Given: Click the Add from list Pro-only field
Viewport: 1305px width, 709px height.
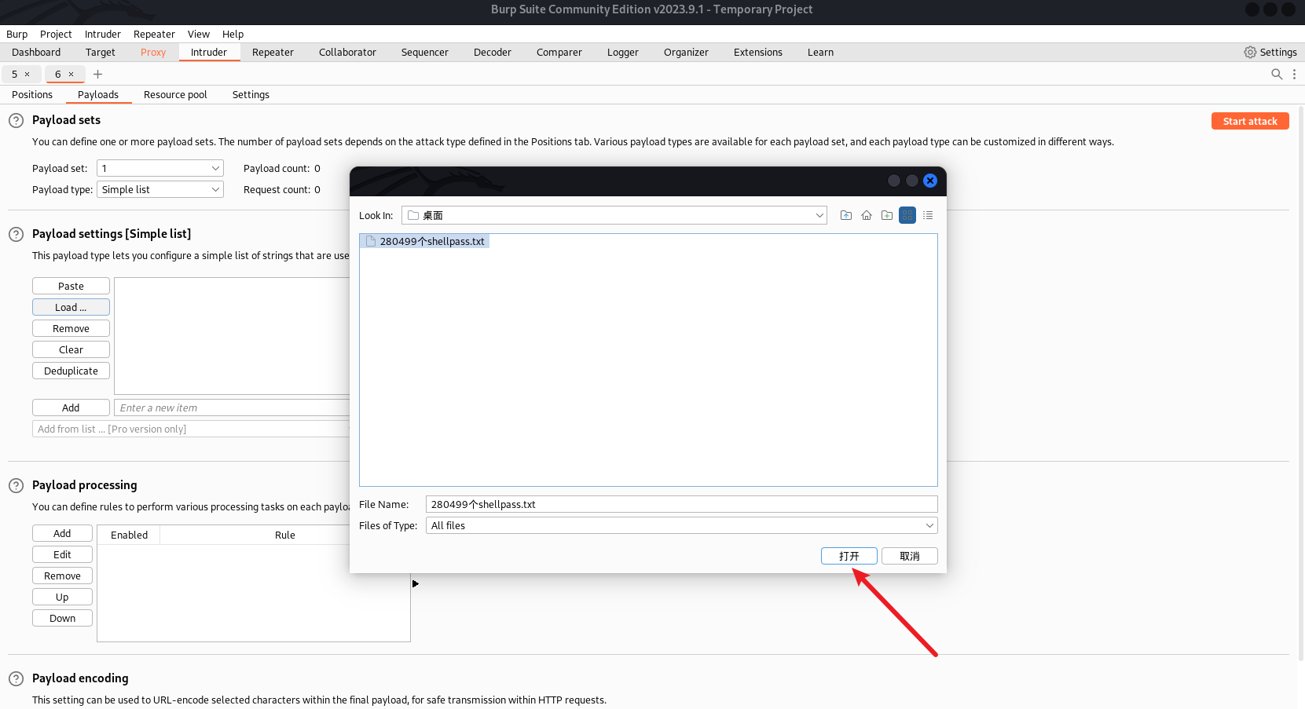Looking at the screenshot, I should click(x=191, y=429).
